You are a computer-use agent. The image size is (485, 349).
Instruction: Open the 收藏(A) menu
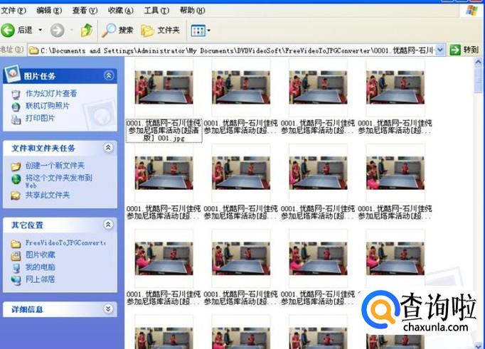coord(120,11)
